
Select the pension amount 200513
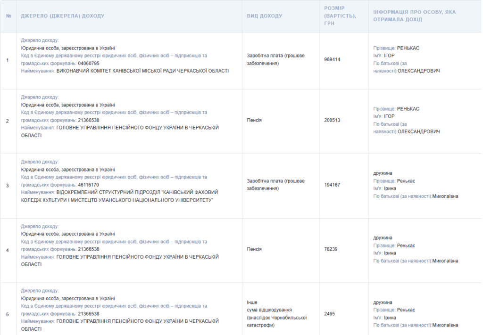(333, 120)
